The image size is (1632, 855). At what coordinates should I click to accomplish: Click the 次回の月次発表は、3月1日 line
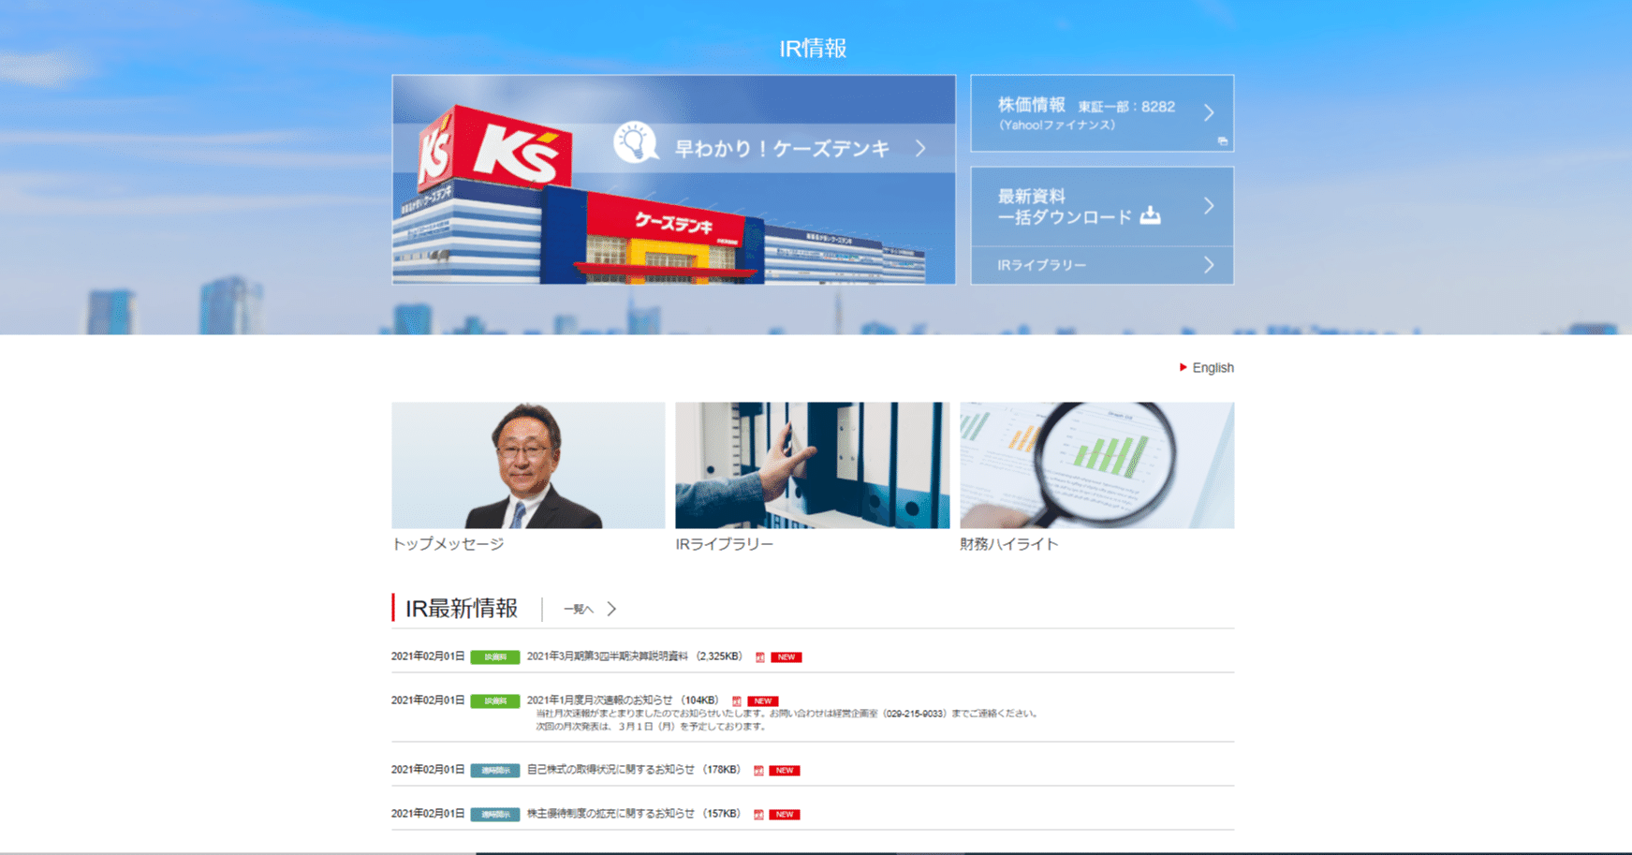pyautogui.click(x=652, y=727)
